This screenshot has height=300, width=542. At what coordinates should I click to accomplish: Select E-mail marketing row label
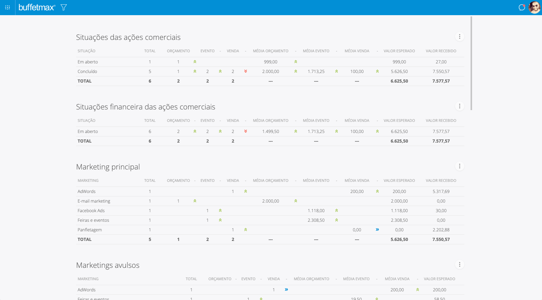click(94, 201)
